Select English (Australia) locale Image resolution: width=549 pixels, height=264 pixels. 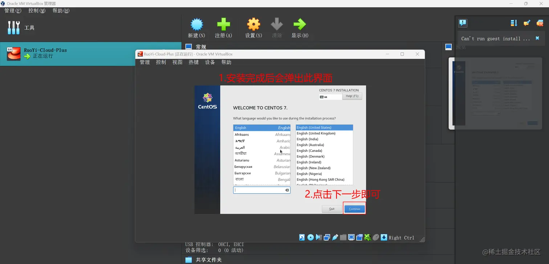[x=324, y=145]
